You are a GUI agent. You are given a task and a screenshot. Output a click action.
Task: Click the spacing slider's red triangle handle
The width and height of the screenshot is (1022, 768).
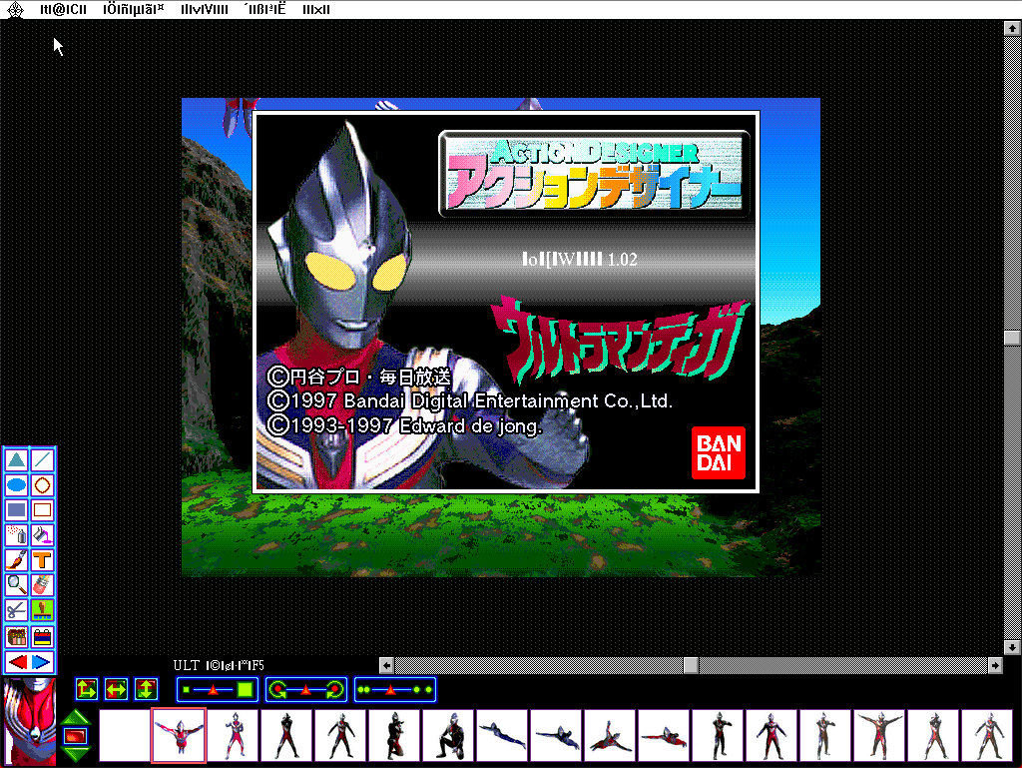click(391, 690)
